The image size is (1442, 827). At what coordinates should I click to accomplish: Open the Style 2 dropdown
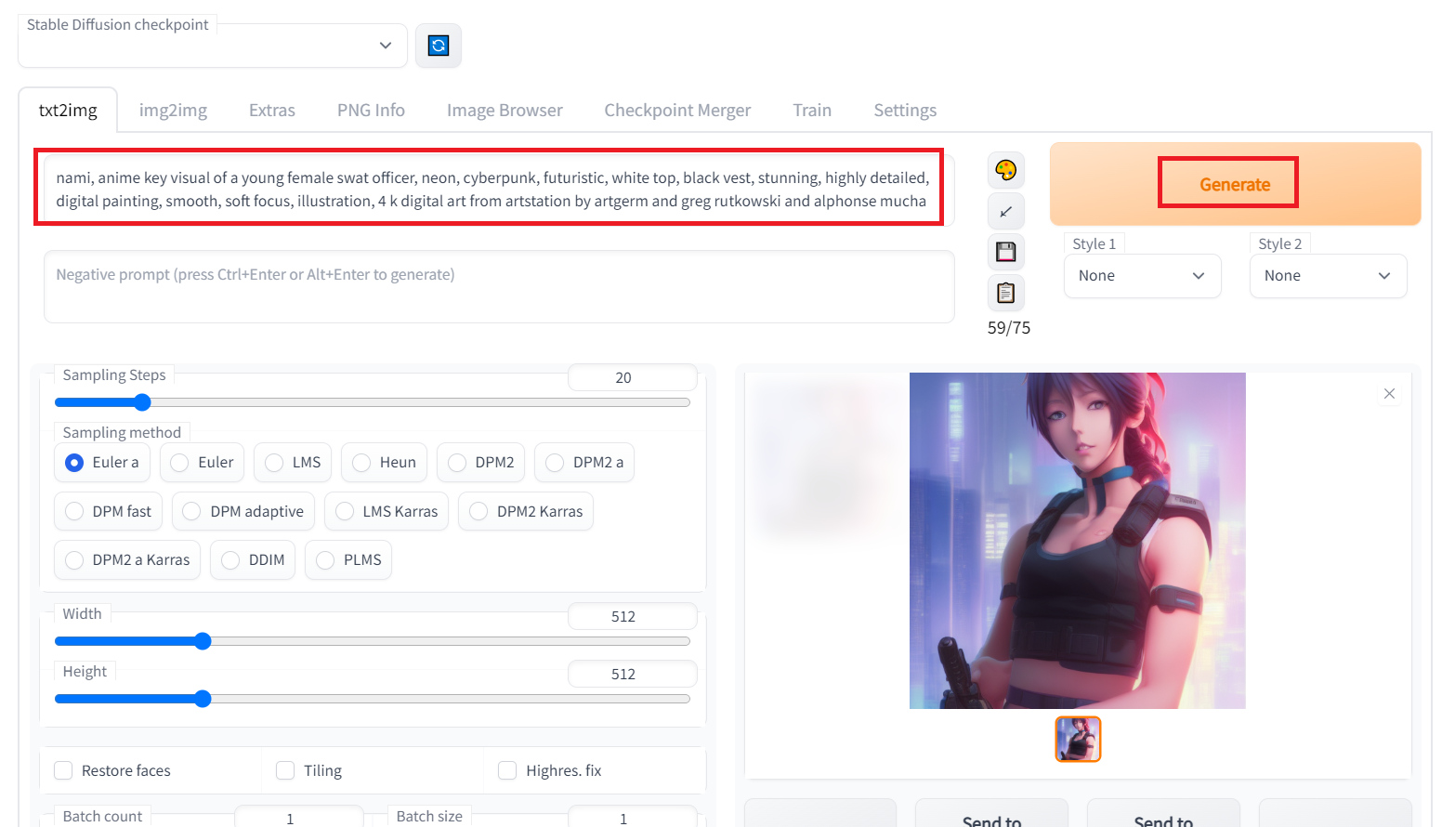[x=1328, y=276]
